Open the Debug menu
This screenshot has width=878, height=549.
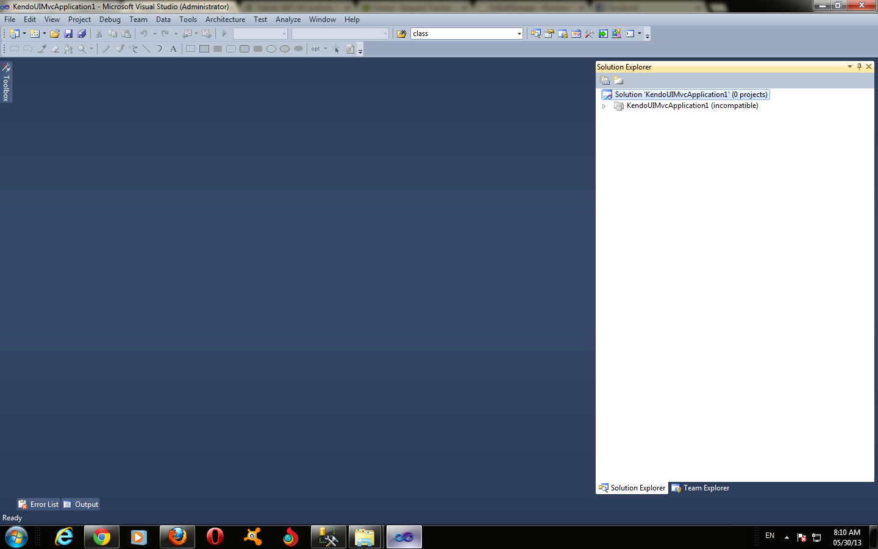(x=110, y=20)
